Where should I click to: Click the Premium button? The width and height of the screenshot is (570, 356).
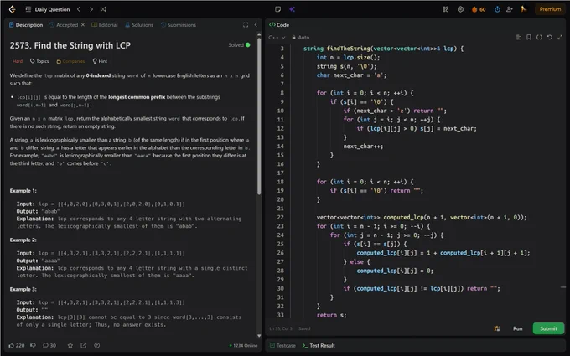tap(550, 9)
